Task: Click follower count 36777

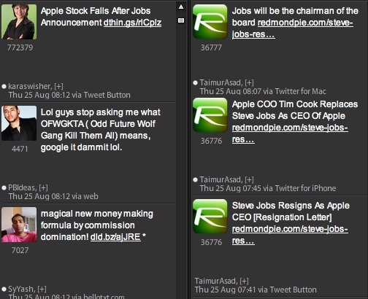Action: tap(211, 47)
